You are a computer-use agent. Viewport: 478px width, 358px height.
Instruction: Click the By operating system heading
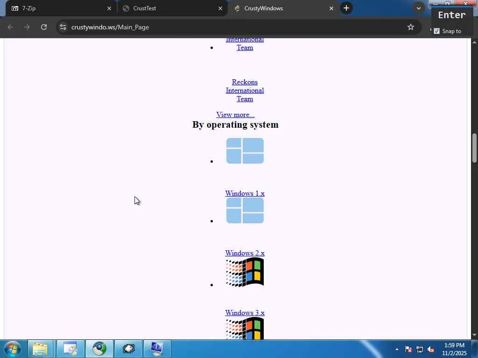tap(235, 125)
